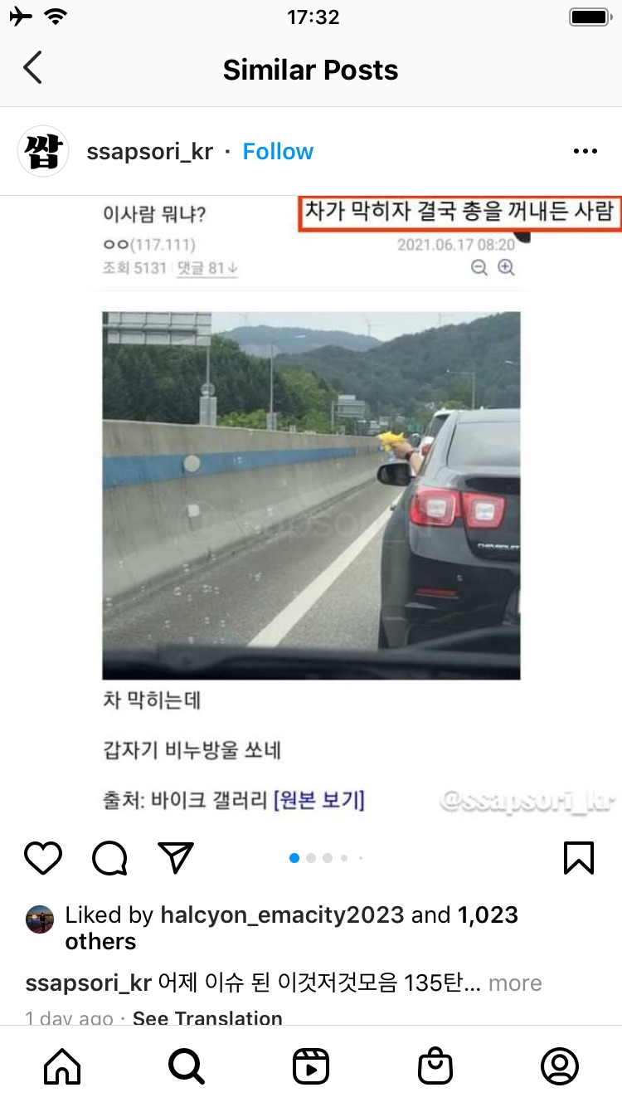Save the post with the bookmark icon

[579, 857]
